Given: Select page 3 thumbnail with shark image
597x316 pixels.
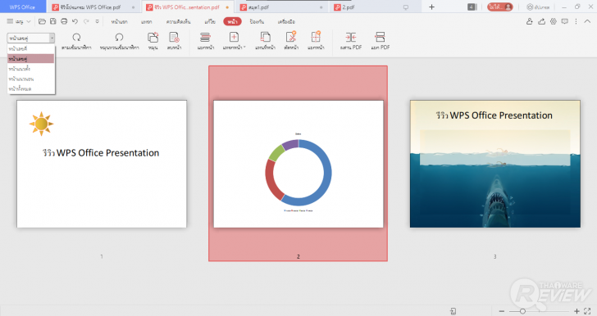Looking at the screenshot, I should [495, 164].
